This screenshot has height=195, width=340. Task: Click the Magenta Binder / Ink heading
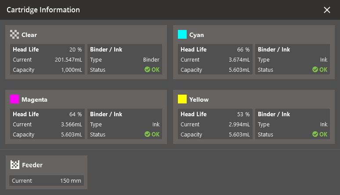[106, 114]
